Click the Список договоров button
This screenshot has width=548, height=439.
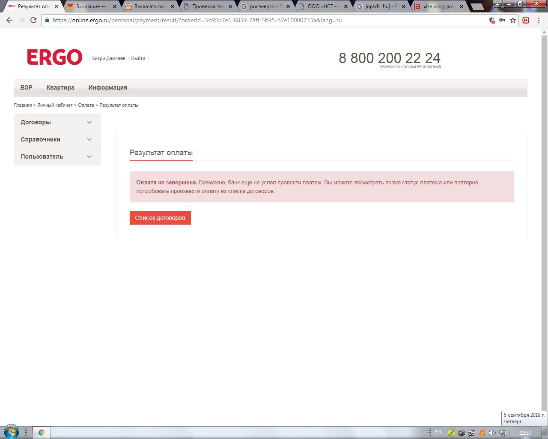(x=160, y=218)
